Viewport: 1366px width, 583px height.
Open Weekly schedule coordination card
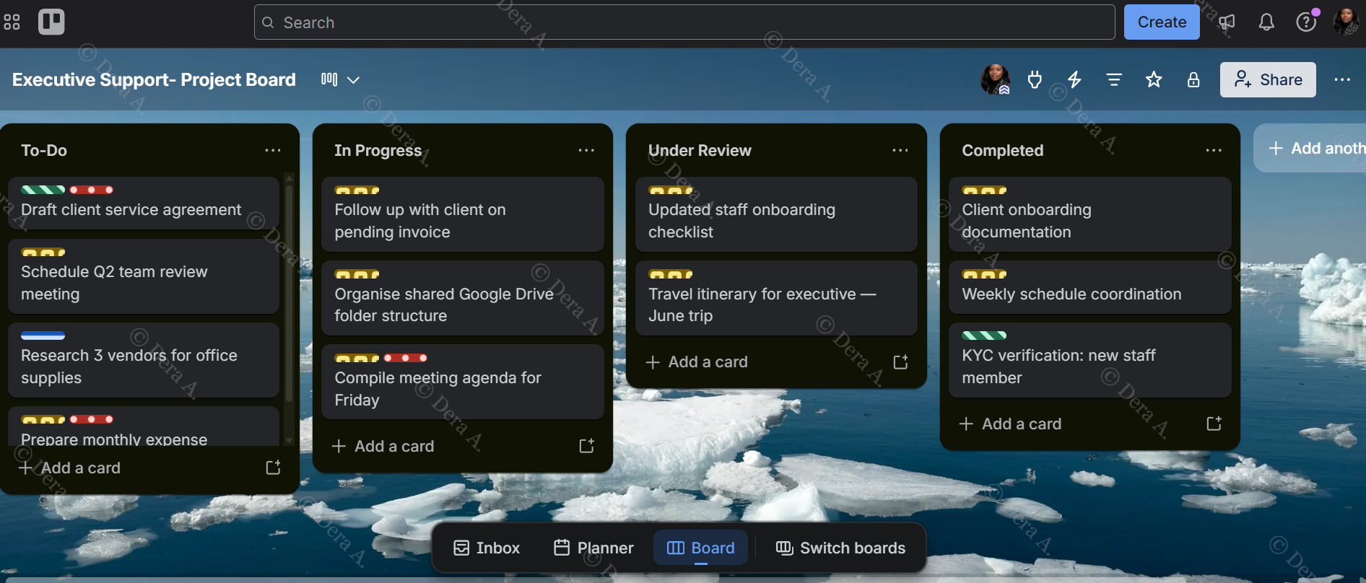click(1090, 287)
